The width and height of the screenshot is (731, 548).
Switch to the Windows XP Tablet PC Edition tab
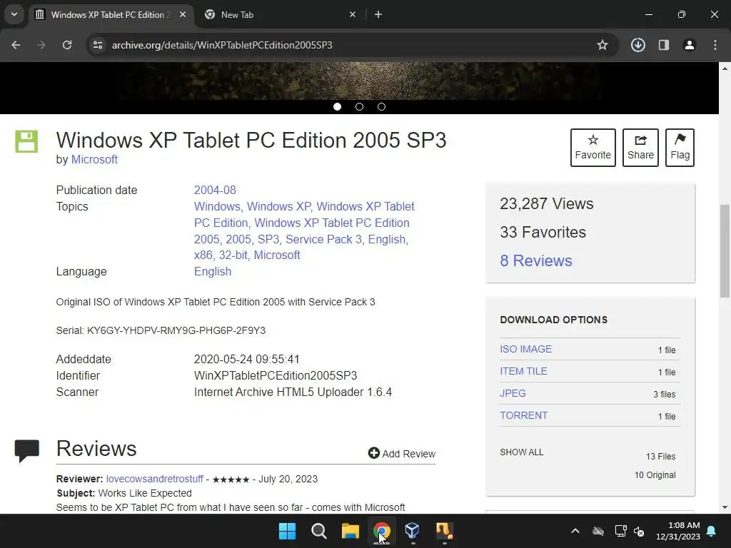tap(111, 15)
